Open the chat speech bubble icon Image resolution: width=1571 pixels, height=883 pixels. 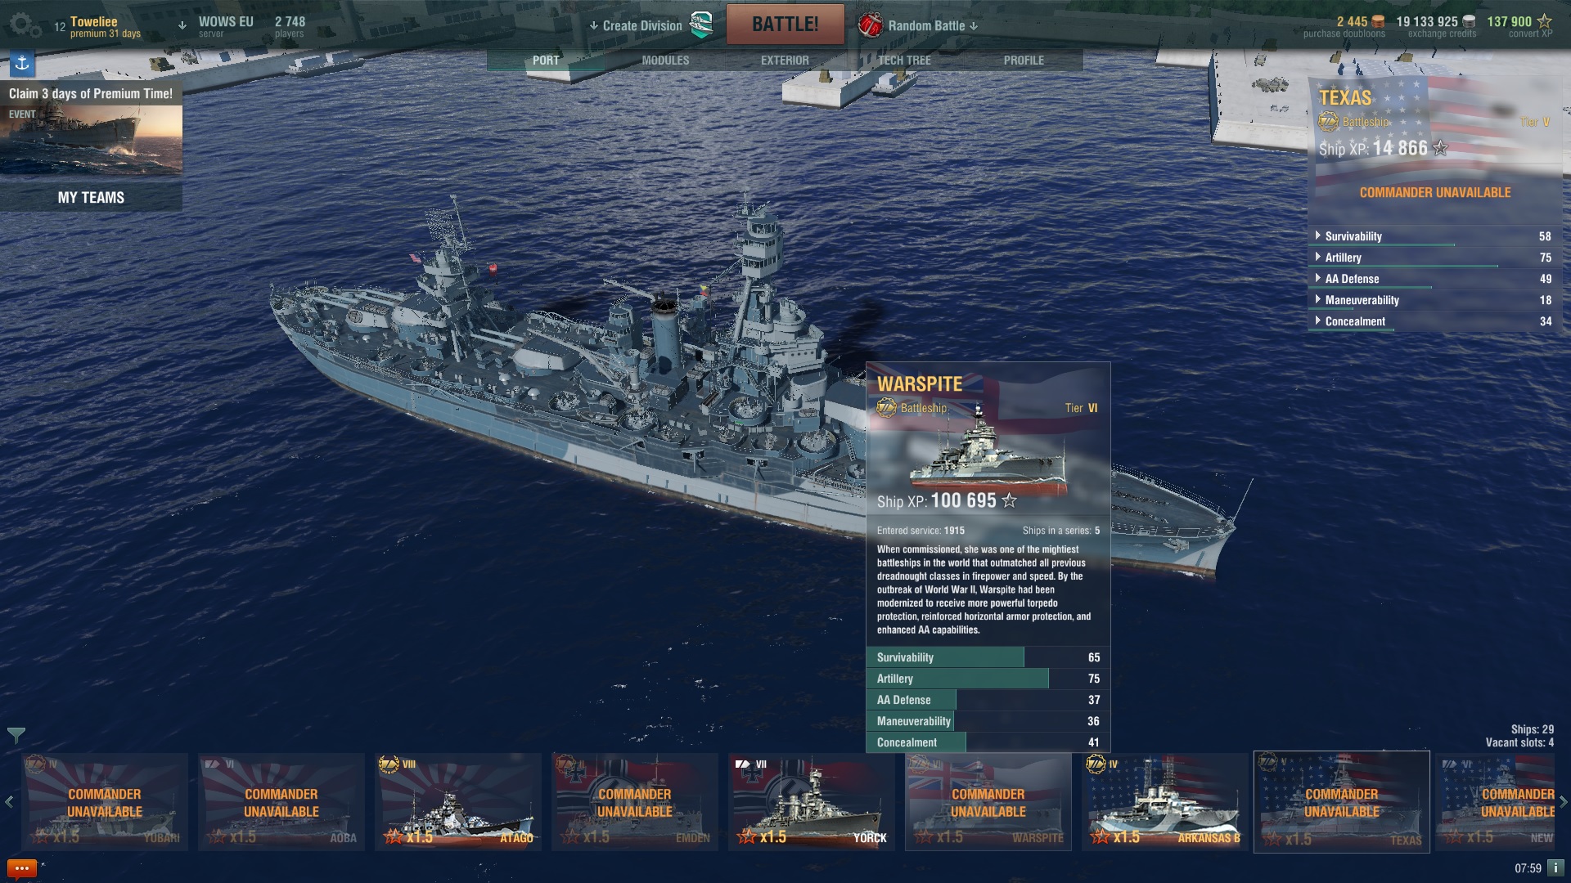click(x=21, y=868)
